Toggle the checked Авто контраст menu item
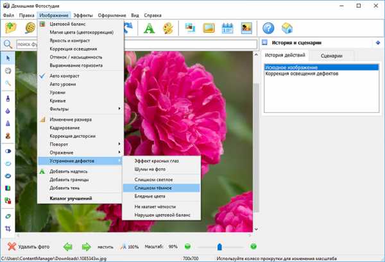Viewport: 385px width, 262px height. (81, 76)
